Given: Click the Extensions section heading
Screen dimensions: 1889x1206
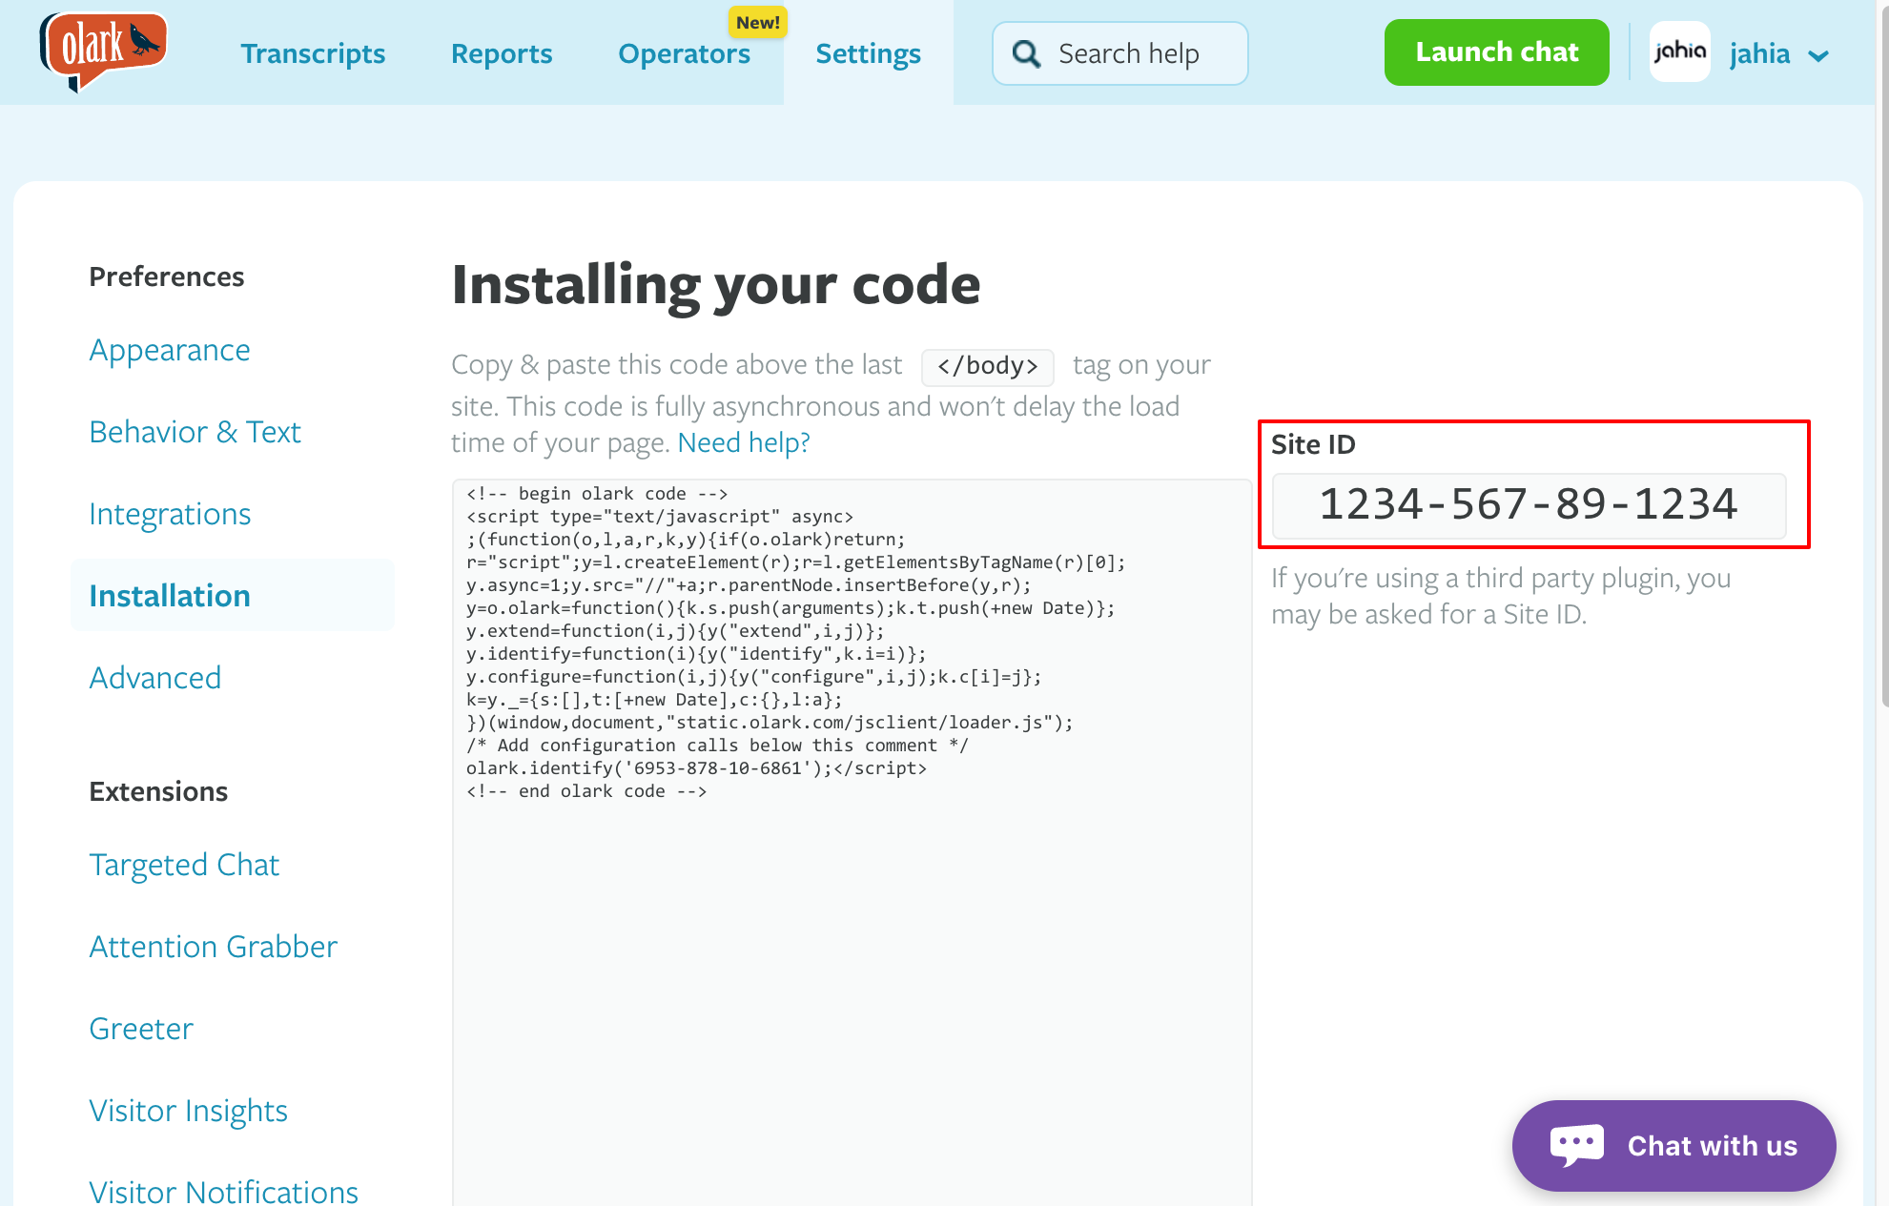Looking at the screenshot, I should (158, 791).
